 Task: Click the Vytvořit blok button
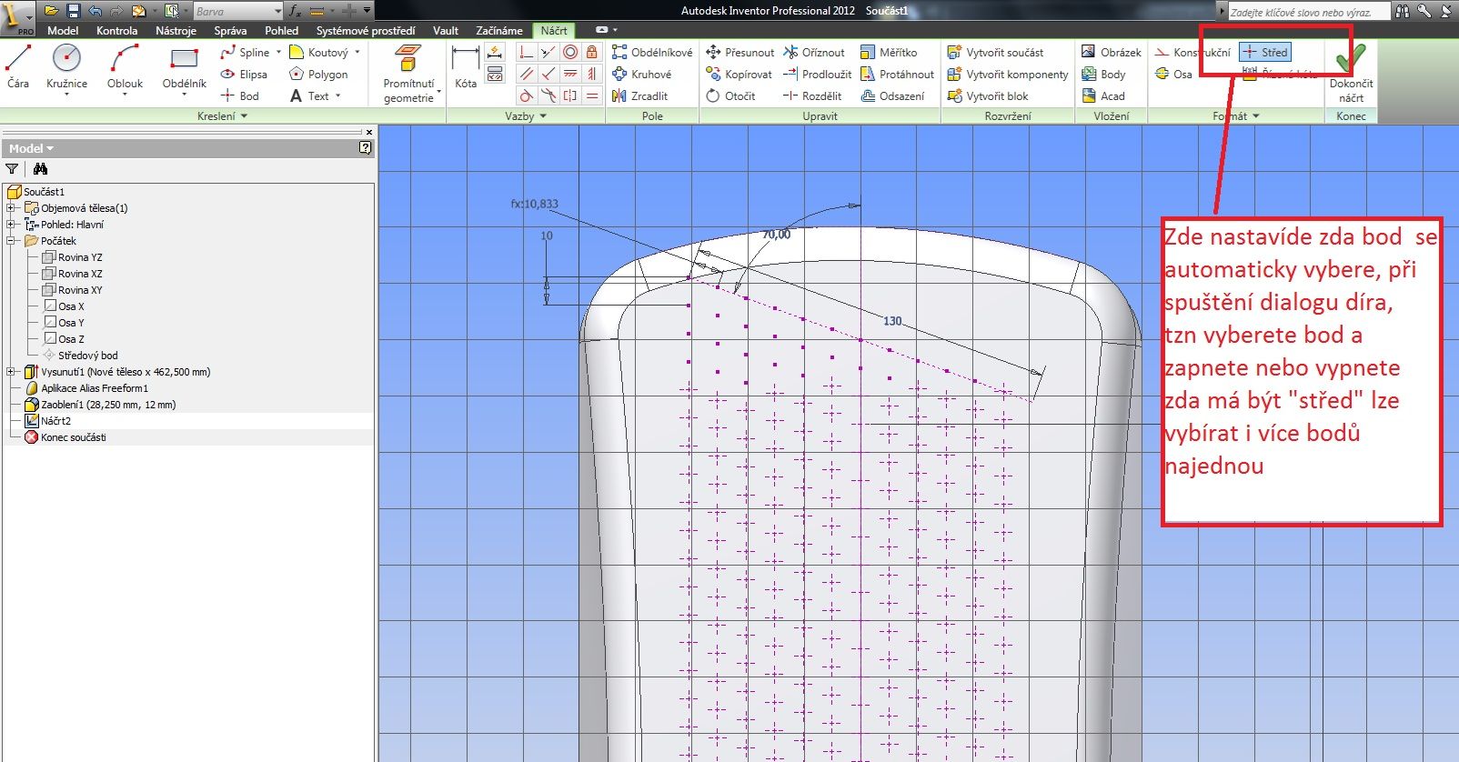tap(988, 95)
